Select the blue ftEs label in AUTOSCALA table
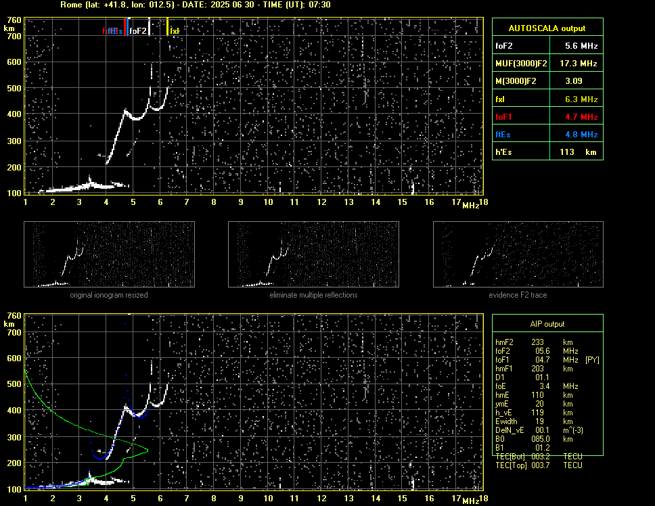The width and height of the screenshot is (655, 506). click(503, 135)
